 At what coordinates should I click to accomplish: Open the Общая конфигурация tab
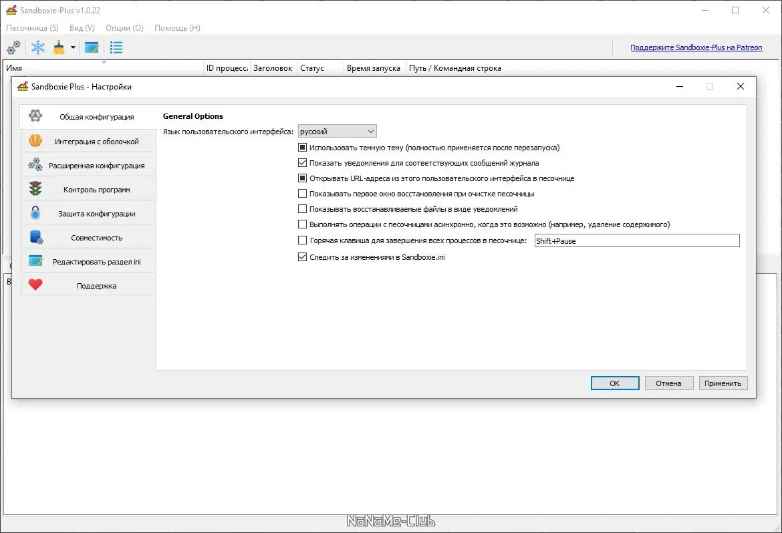point(88,117)
